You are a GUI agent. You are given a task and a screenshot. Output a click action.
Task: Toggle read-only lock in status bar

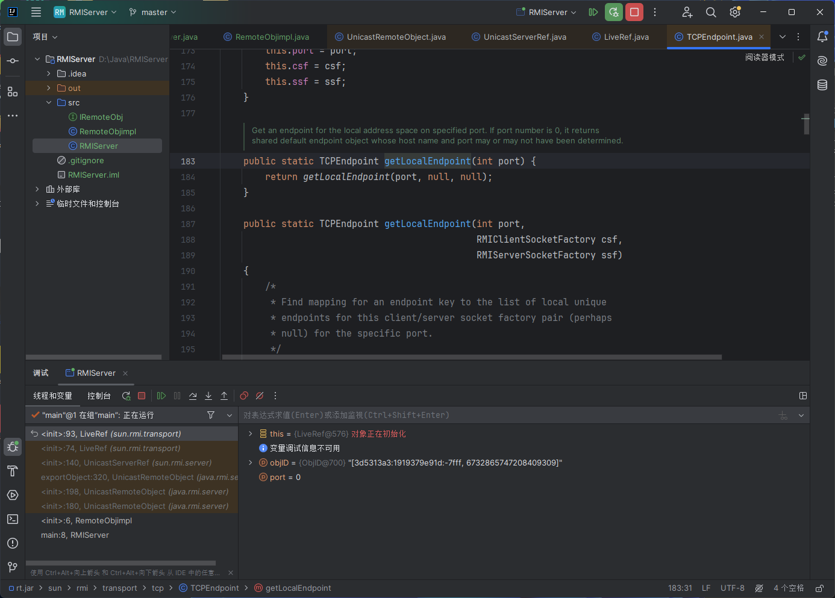pos(819,588)
